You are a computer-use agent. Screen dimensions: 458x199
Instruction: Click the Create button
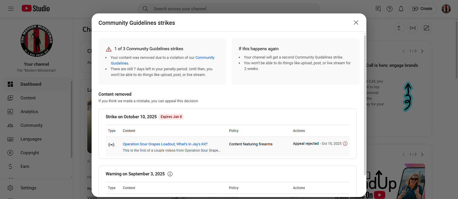pyautogui.click(x=422, y=9)
